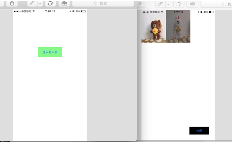Tap the green 进入聊天室 button
The height and width of the screenshot is (142, 232).
tap(50, 52)
